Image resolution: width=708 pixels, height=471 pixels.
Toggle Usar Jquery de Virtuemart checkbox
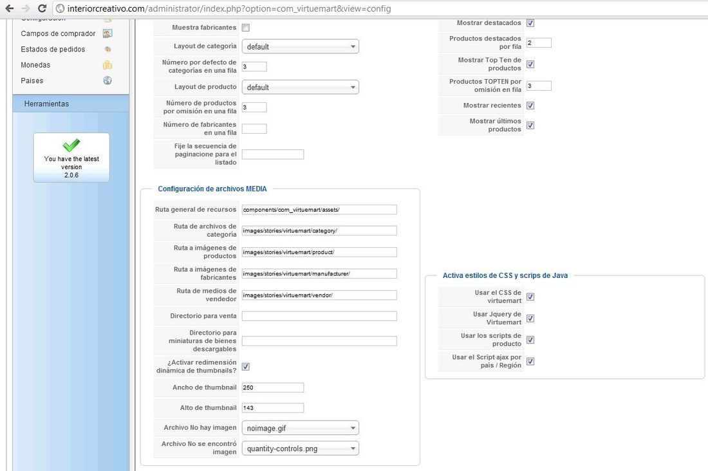coord(530,319)
